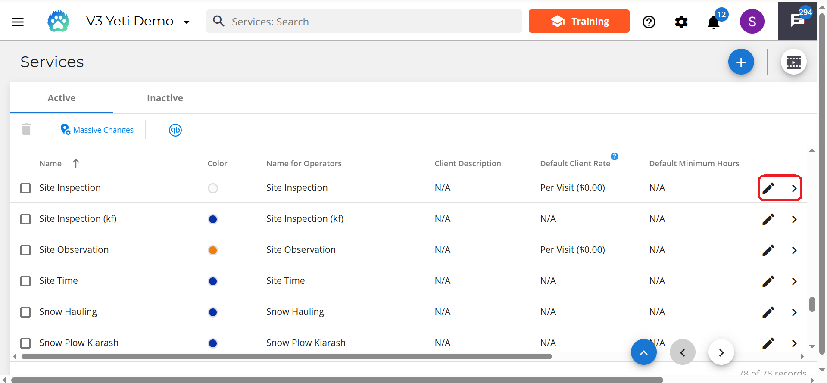Click the Massive Changes link
This screenshot has height=383, width=827.
pyautogui.click(x=103, y=130)
